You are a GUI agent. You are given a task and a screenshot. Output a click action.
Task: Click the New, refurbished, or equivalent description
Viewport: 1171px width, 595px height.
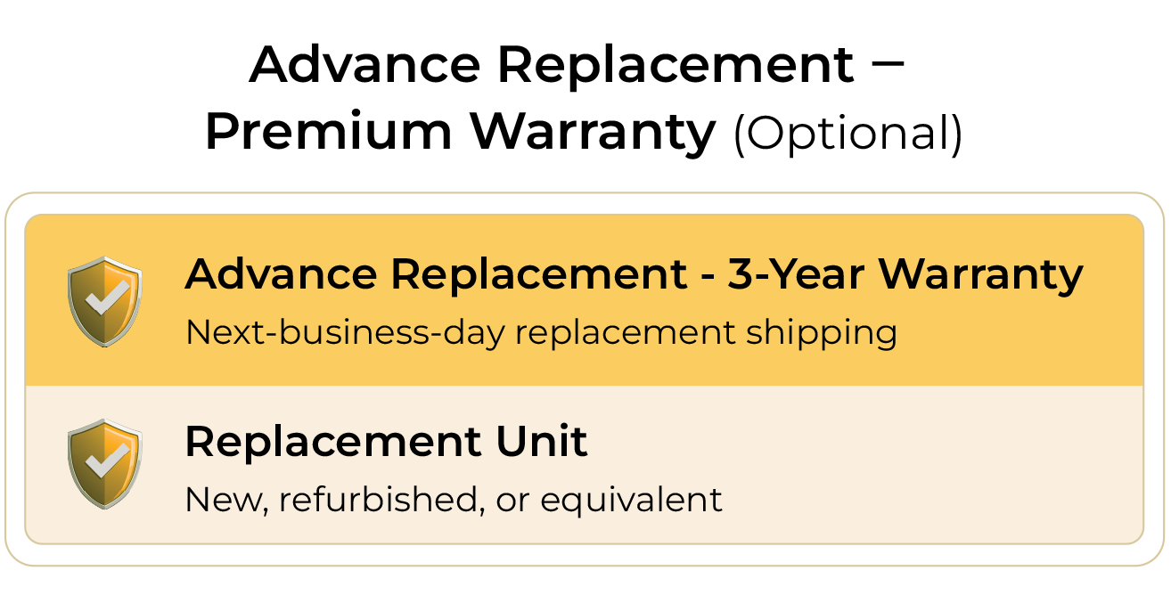[453, 500]
